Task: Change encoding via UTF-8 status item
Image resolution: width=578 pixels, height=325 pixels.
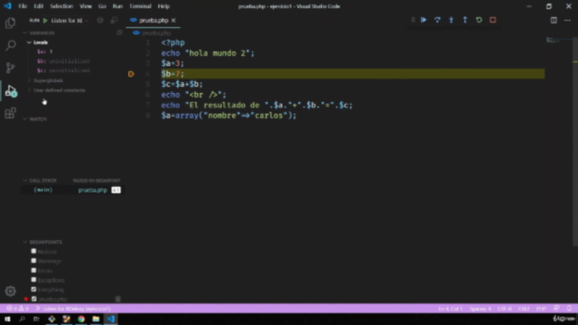Action: 505,309
